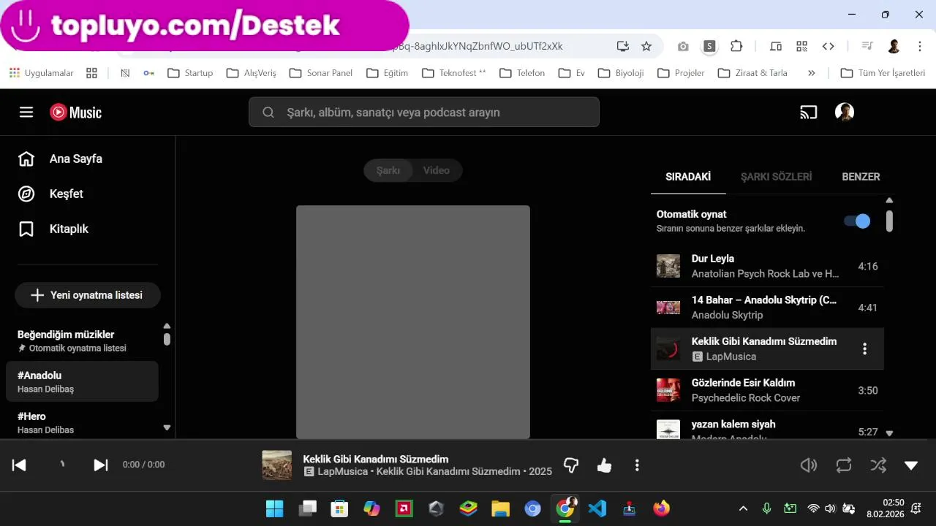Viewport: 936px width, 526px height.
Task: Open Chrome three-dot menu
Action: [920, 46]
